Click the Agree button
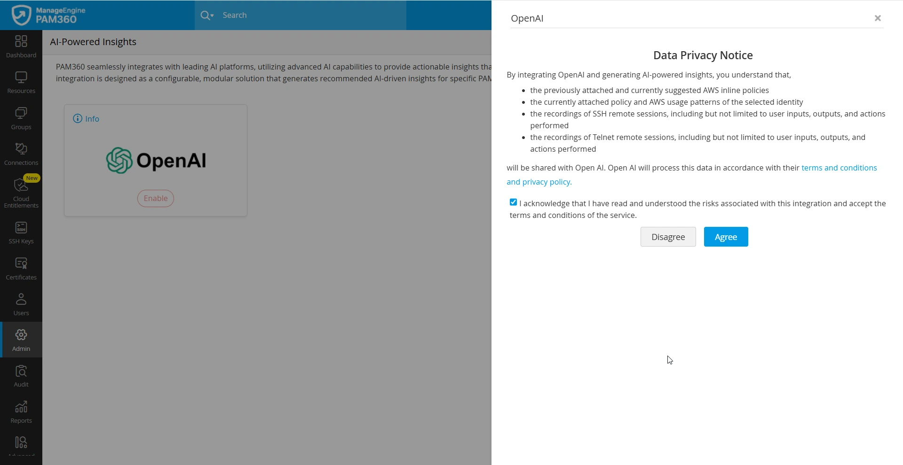The height and width of the screenshot is (465, 903). click(726, 237)
